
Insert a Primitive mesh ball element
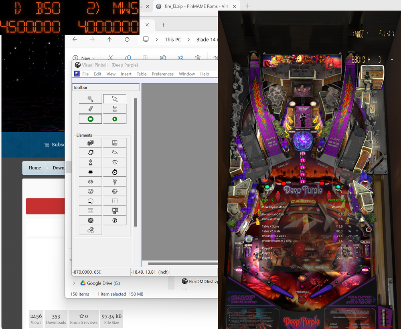point(91,220)
